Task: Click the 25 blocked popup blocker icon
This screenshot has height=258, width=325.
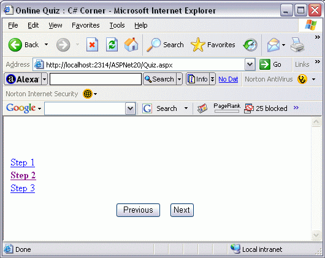Action: coord(249,108)
